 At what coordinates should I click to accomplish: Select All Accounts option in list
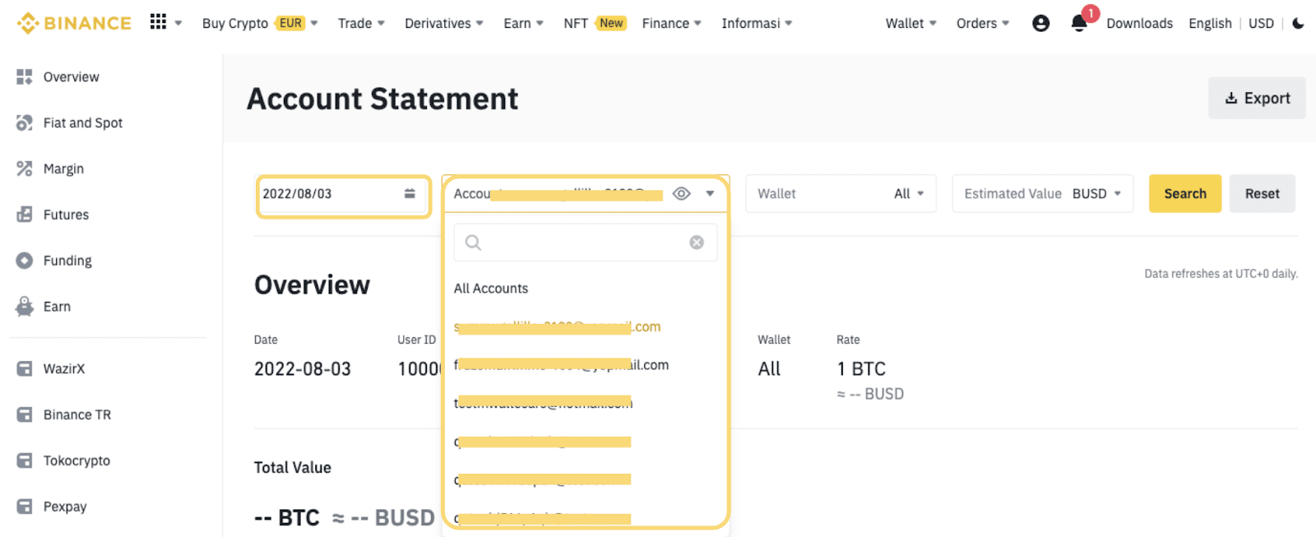click(491, 289)
